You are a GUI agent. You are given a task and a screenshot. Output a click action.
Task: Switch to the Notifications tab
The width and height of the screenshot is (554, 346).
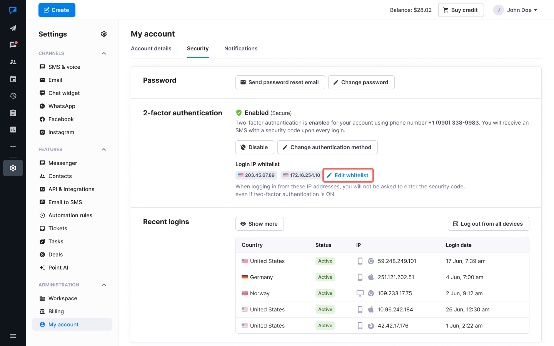241,48
